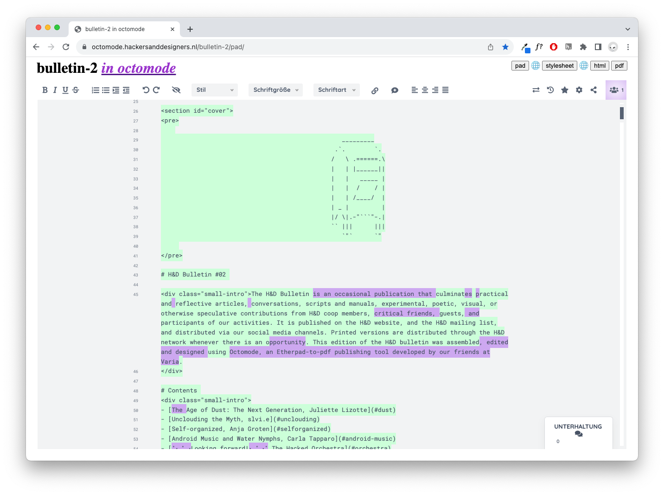Undo the last edit
The width and height of the screenshot is (664, 495).
click(x=146, y=90)
